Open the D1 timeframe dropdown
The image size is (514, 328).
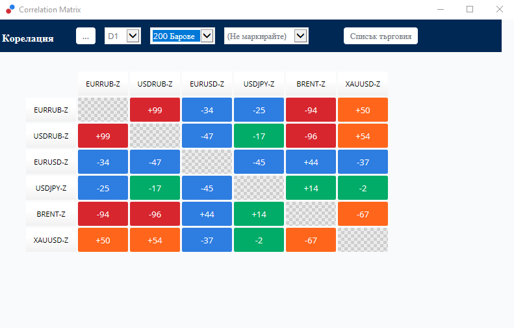click(123, 36)
